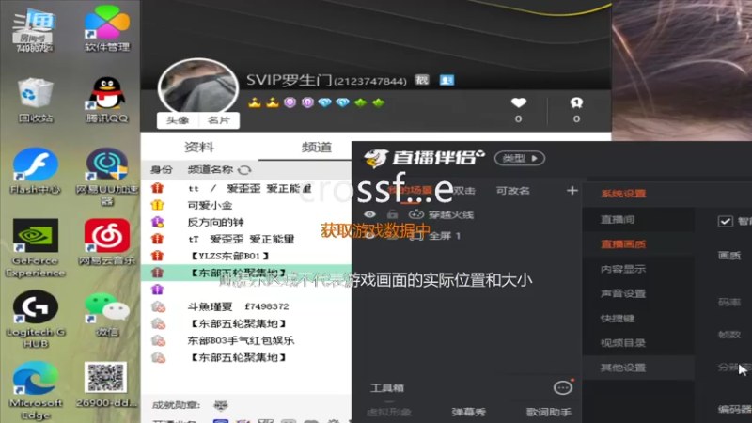The height and width of the screenshot is (423, 752).
Task: Launch 微信 WeChat desktop icon
Action: [x=107, y=314]
